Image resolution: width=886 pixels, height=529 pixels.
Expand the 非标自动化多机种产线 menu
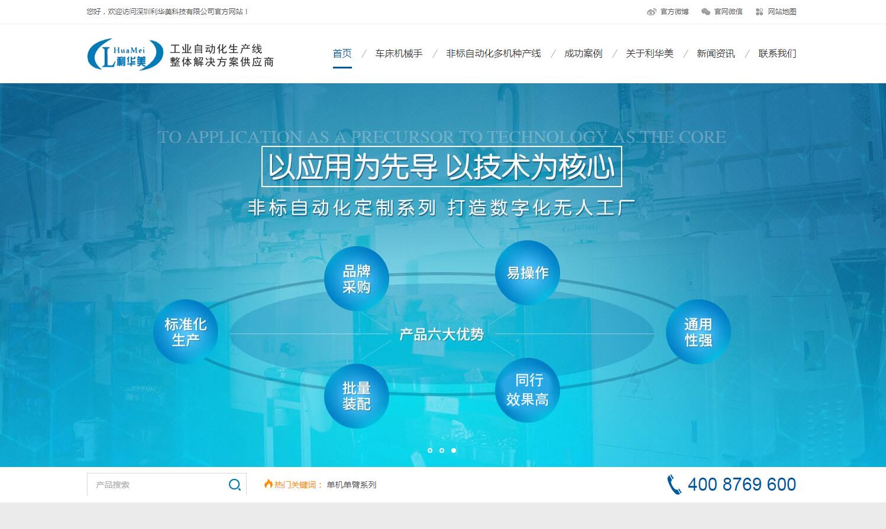[493, 53]
